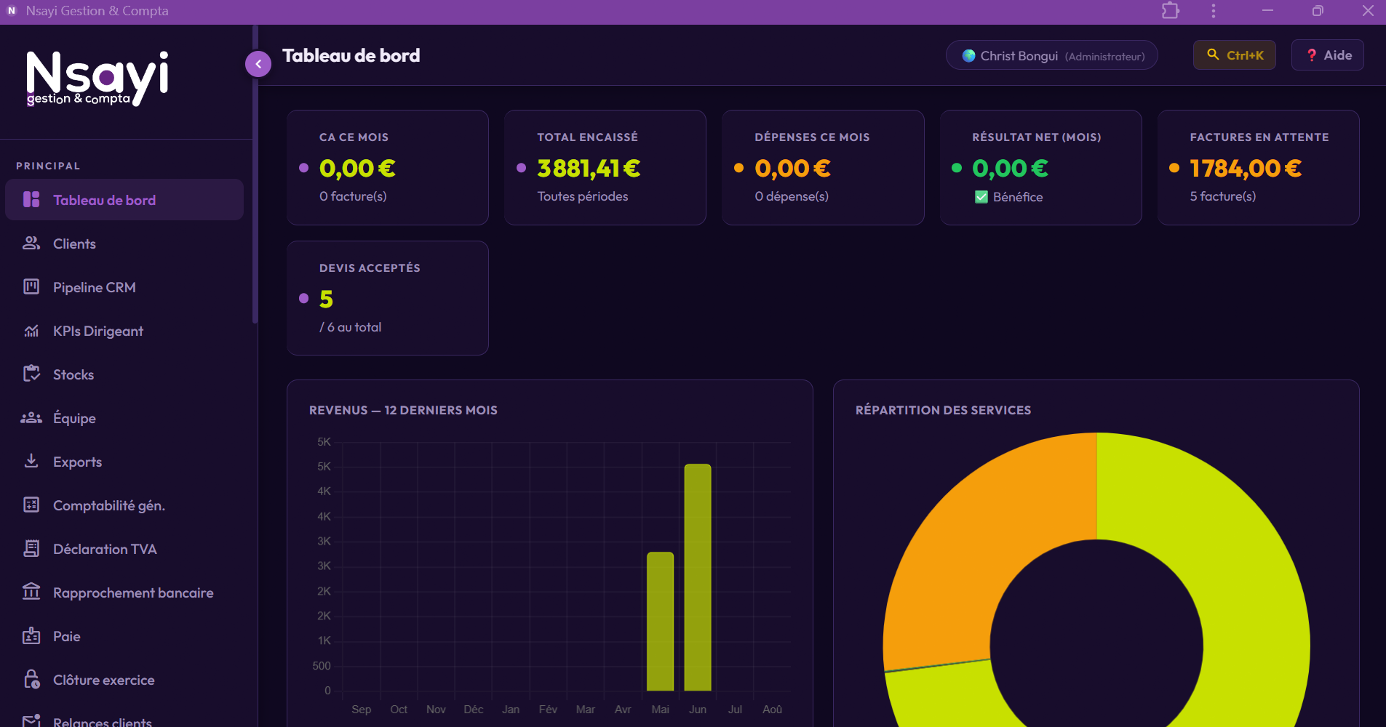Select KPIs Dirigeant in the sidebar

124,331
